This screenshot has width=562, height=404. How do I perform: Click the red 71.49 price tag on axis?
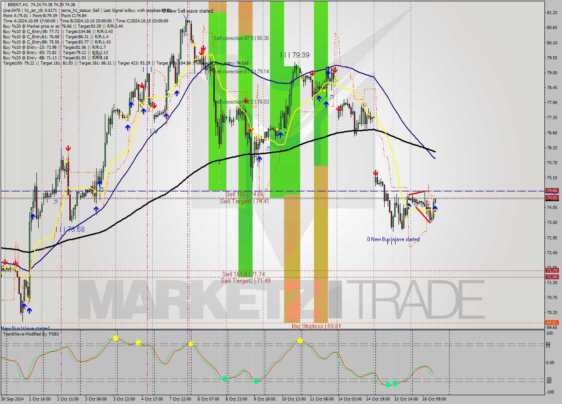tap(551, 277)
